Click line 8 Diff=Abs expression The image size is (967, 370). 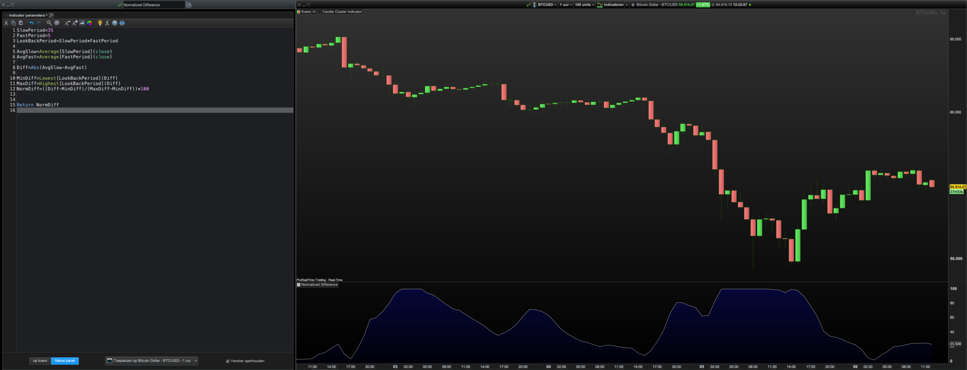(x=52, y=67)
